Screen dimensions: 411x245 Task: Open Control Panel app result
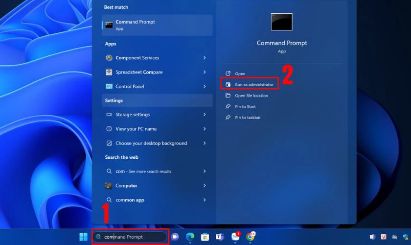pos(157,86)
